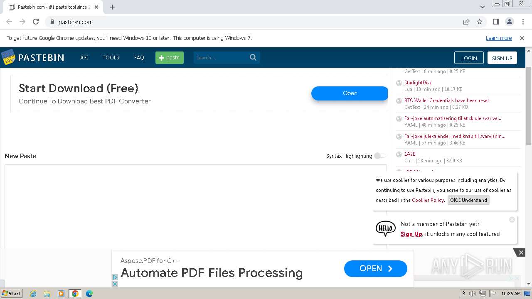
Task: Toggle Syntax Highlighting switch
Action: pyautogui.click(x=380, y=156)
